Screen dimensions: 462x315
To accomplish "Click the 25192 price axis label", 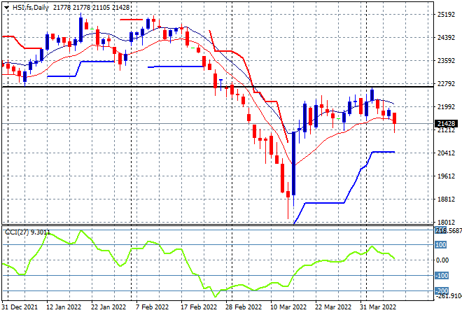I will point(446,15).
